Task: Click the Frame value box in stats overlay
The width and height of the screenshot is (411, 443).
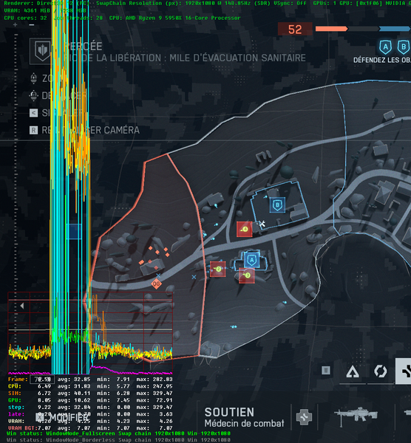Action: tap(42, 380)
